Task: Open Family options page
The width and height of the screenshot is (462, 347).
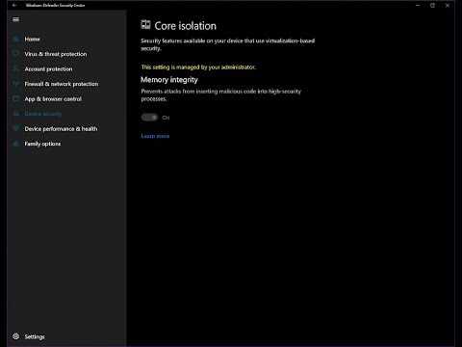Action: (42, 144)
